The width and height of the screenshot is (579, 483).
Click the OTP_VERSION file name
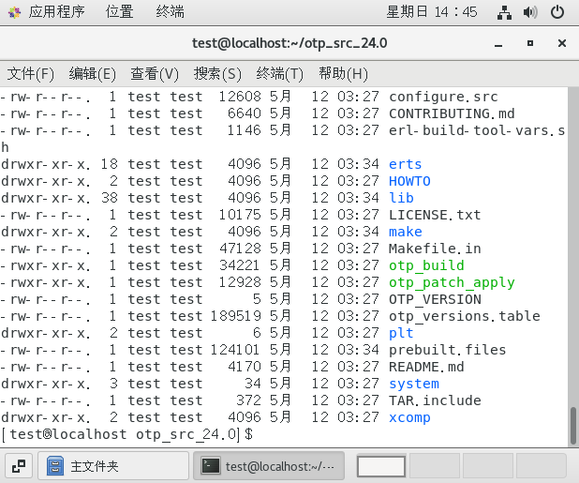pyautogui.click(x=435, y=299)
